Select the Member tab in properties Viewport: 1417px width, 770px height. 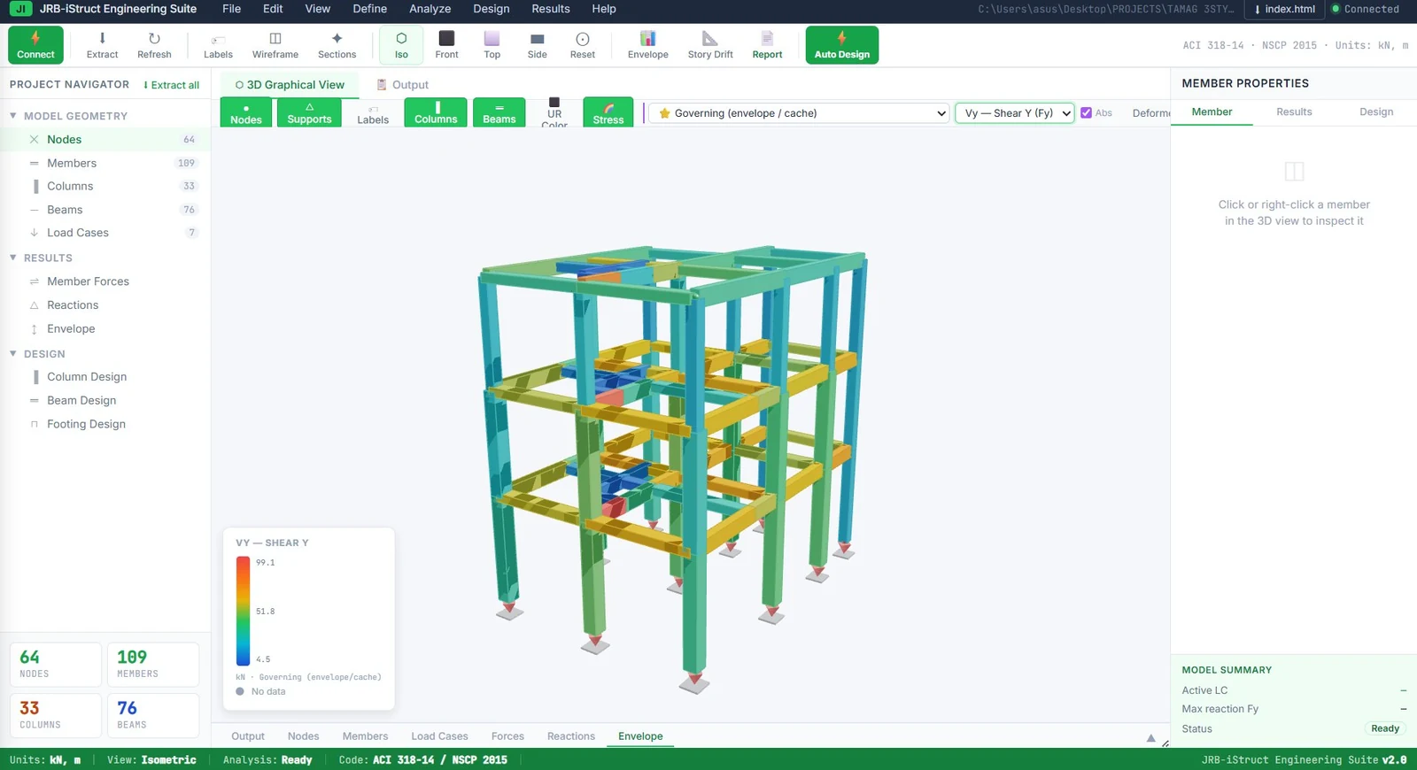click(1212, 112)
